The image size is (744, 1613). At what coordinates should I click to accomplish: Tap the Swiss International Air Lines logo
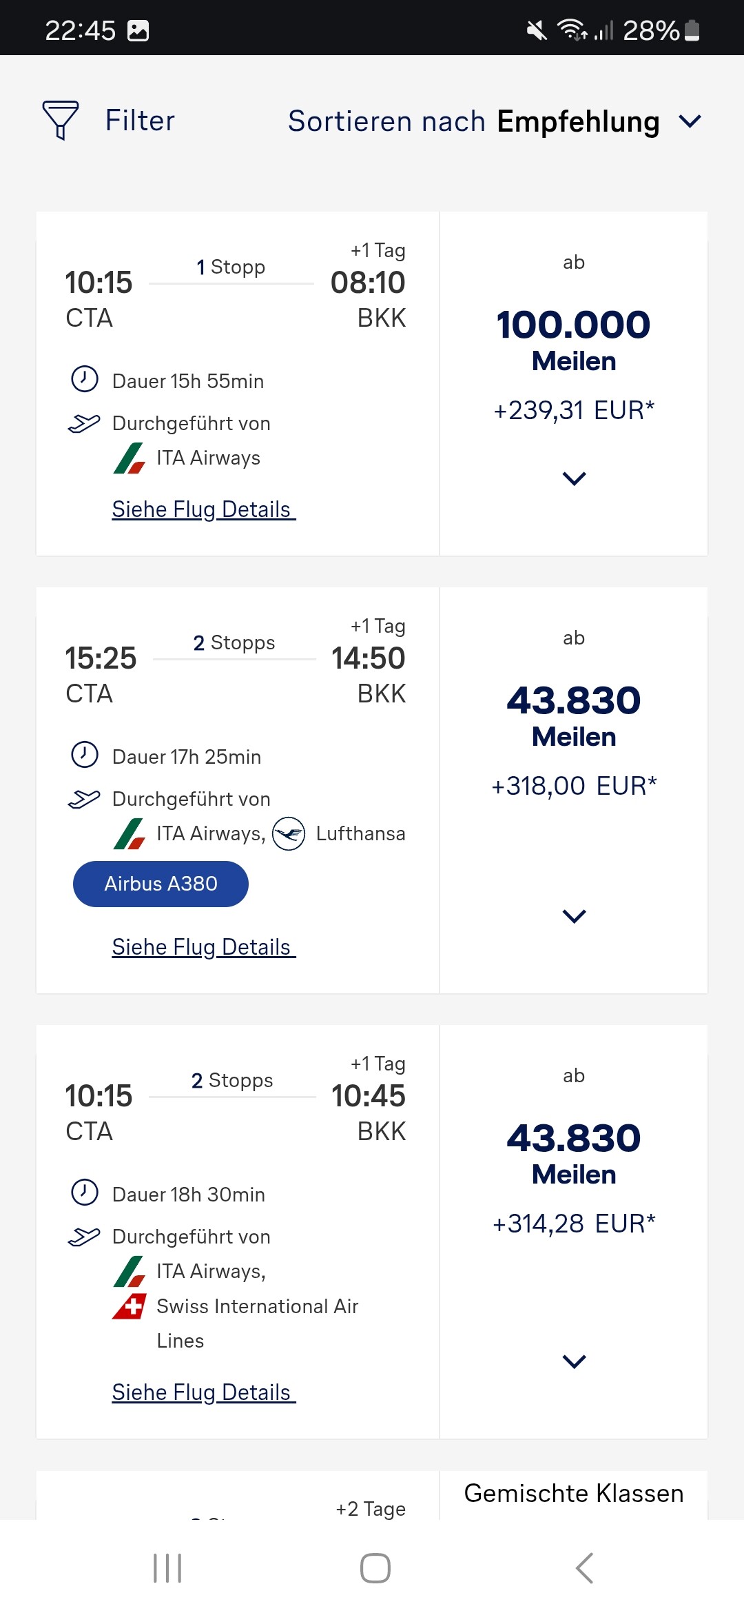tap(130, 1306)
